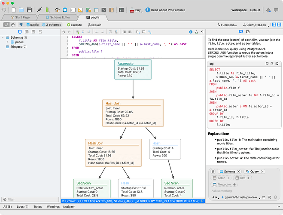Click the orange ruler design icon
The height and width of the screenshot is (215, 283).
click(x=80, y=10)
